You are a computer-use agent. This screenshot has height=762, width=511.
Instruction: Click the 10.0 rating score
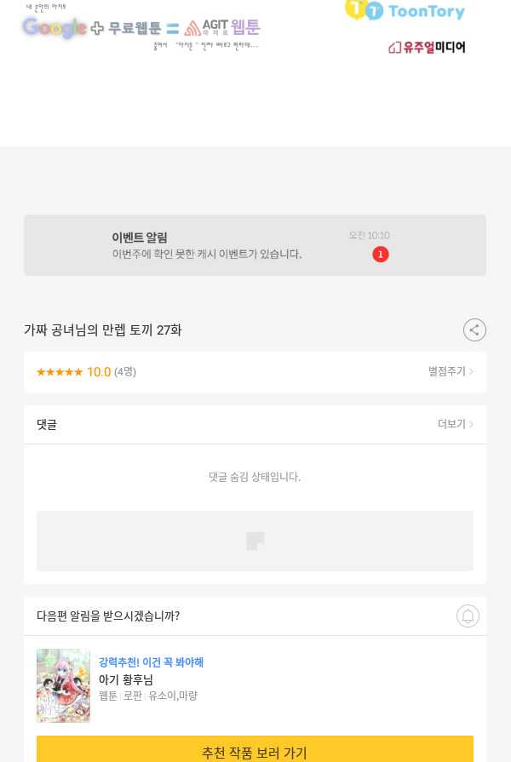(x=99, y=372)
